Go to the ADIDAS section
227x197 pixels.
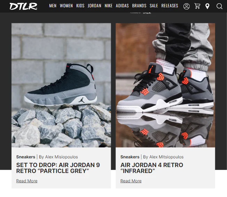coord(122,6)
